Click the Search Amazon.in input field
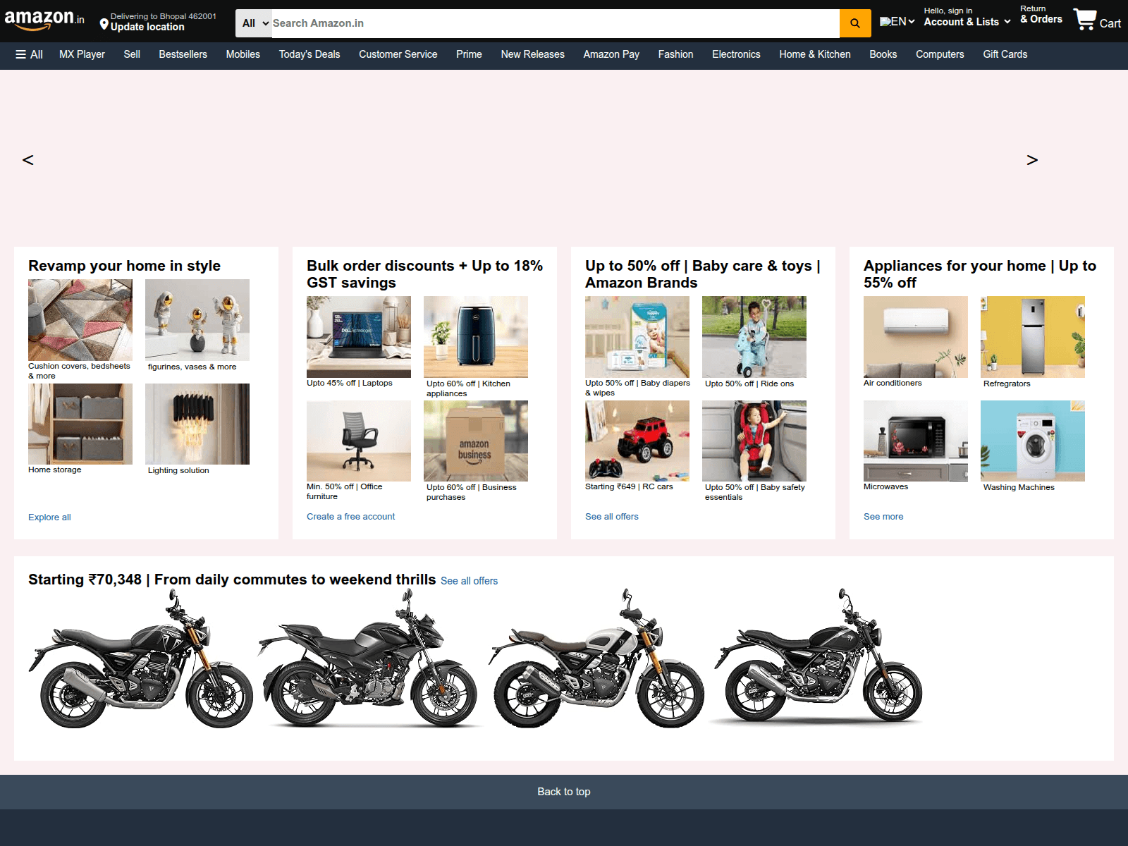The height and width of the screenshot is (846, 1128). [x=556, y=23]
